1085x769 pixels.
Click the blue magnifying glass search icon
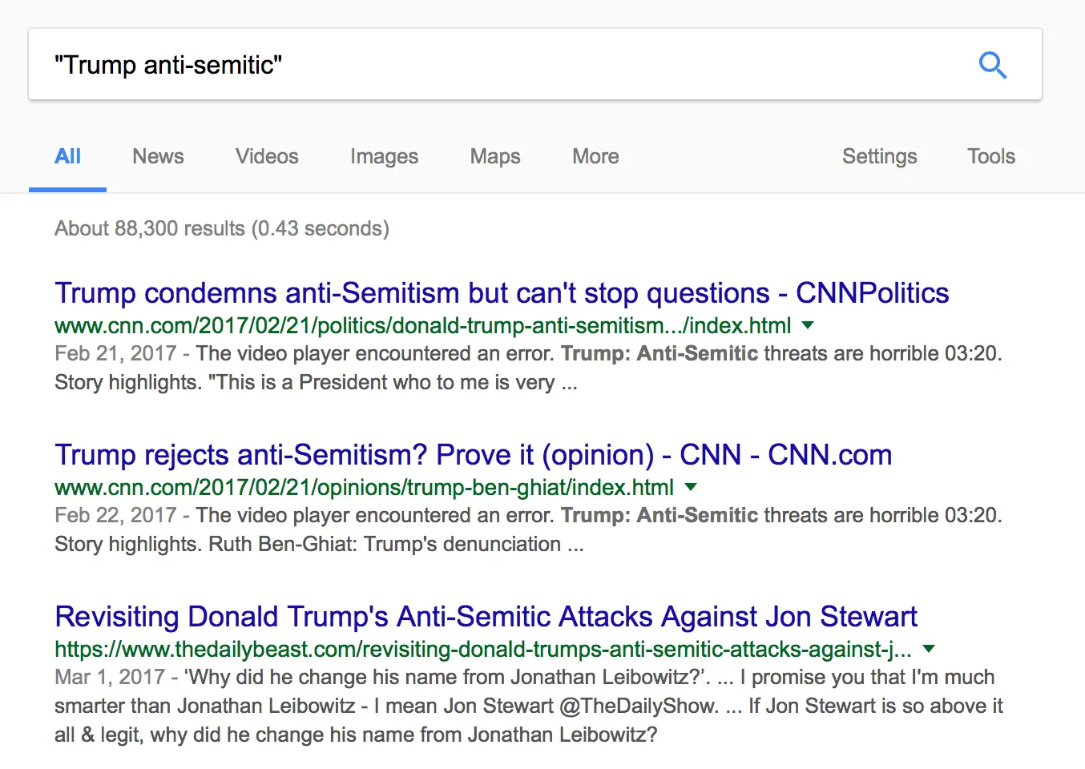tap(992, 65)
